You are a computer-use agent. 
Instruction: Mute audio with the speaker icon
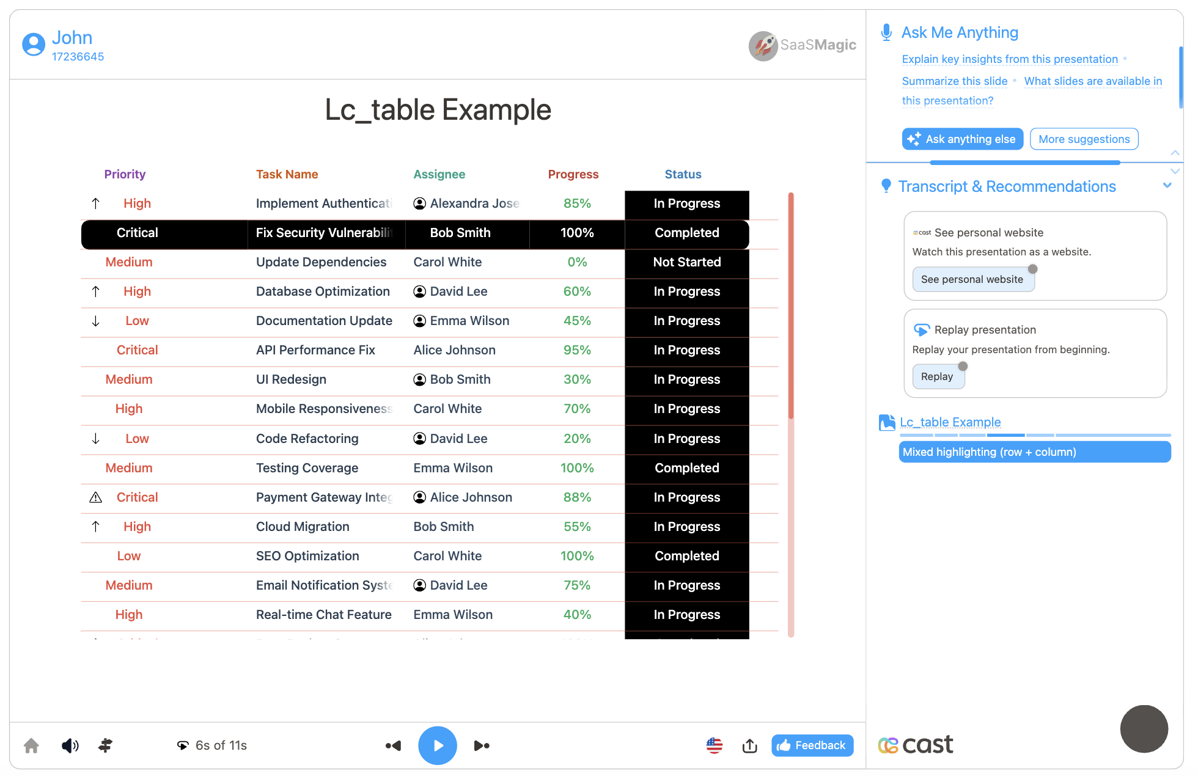[x=70, y=745]
